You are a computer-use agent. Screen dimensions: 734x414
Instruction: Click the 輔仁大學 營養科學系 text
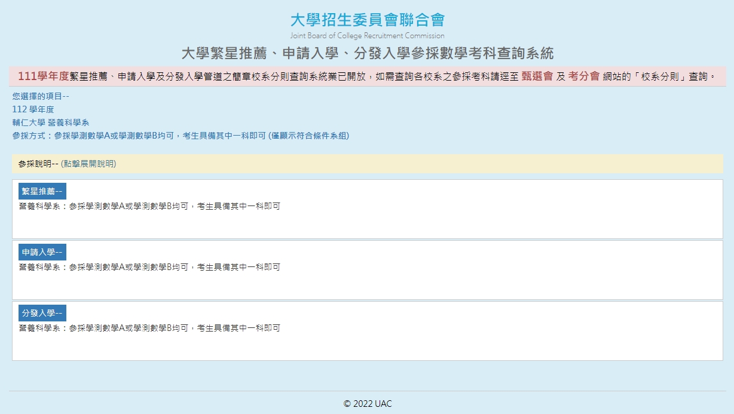(x=51, y=122)
